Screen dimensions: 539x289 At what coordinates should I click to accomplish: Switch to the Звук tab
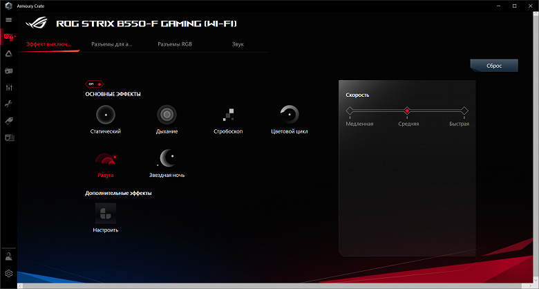[x=238, y=44]
